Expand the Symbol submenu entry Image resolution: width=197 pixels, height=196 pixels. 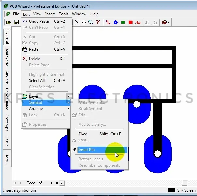click(46, 103)
